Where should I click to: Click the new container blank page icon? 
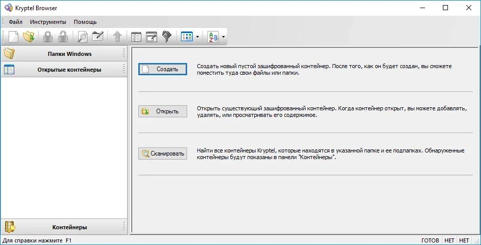[x=13, y=37]
